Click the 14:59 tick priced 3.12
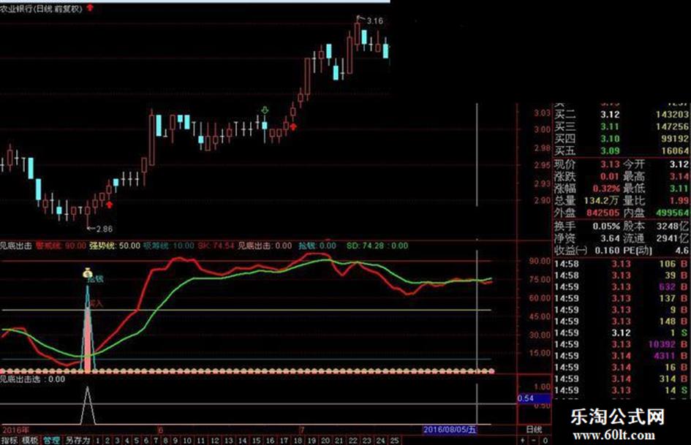The height and width of the screenshot is (445, 691). coord(622,332)
